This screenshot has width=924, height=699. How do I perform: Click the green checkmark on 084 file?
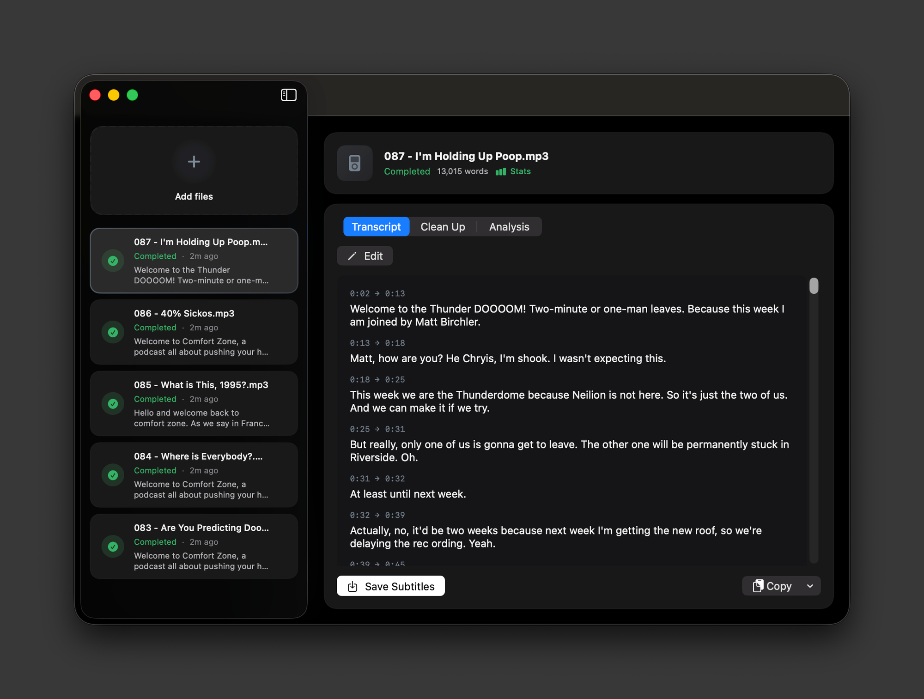(113, 475)
